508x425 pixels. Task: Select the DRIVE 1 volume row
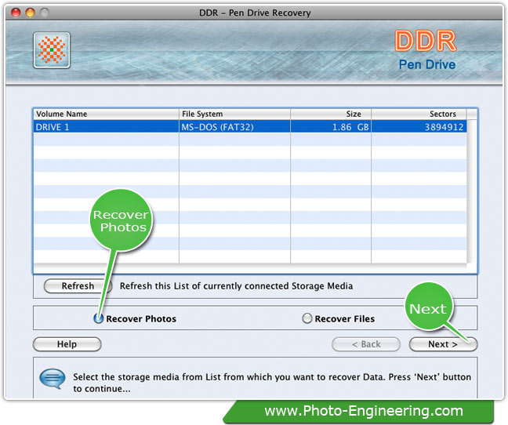pos(250,127)
